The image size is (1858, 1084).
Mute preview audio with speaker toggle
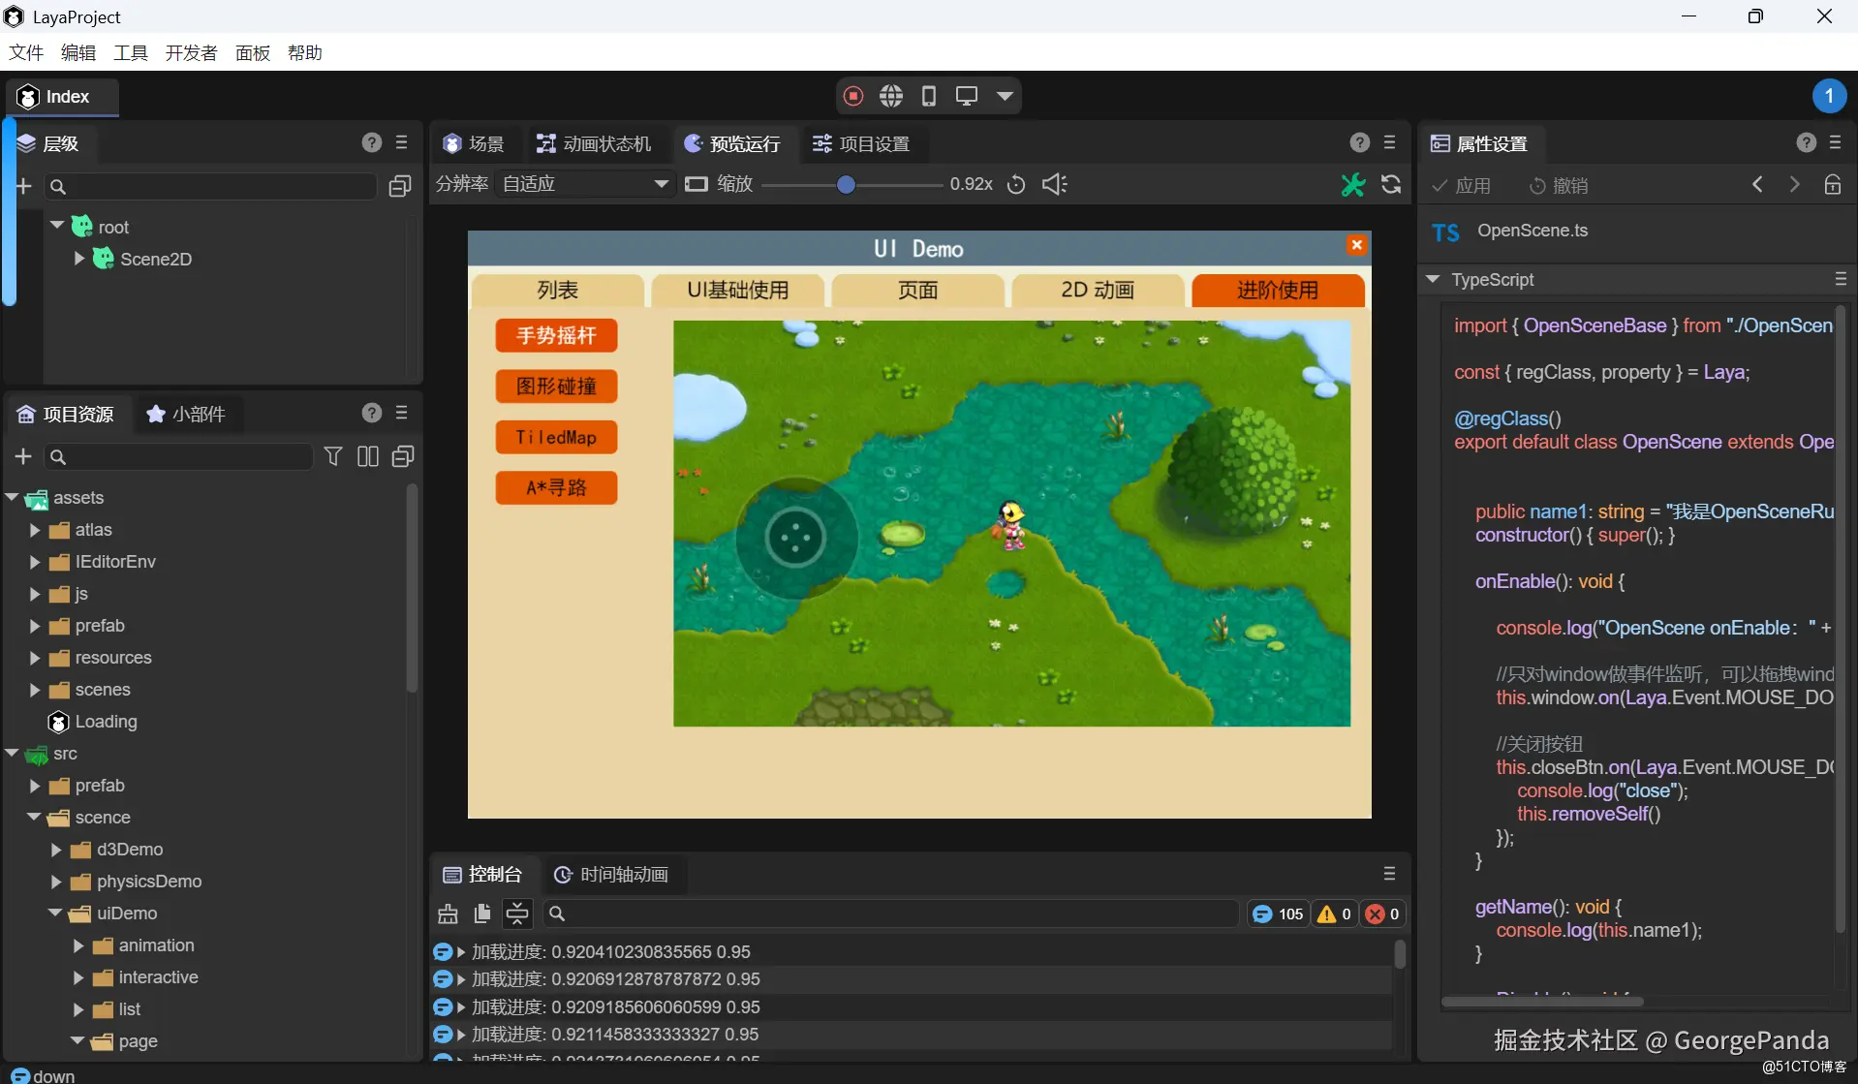coord(1054,184)
